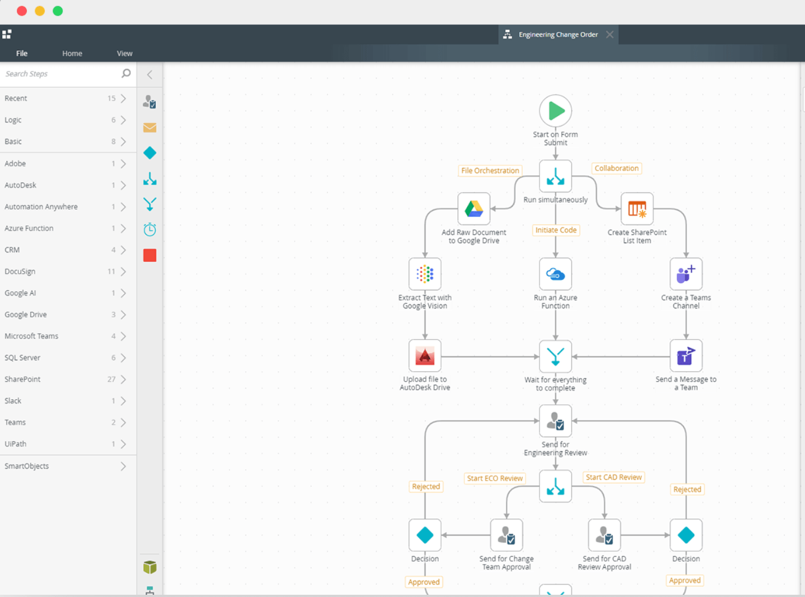
Task: Click the File Orchestration line label
Action: coord(490,170)
